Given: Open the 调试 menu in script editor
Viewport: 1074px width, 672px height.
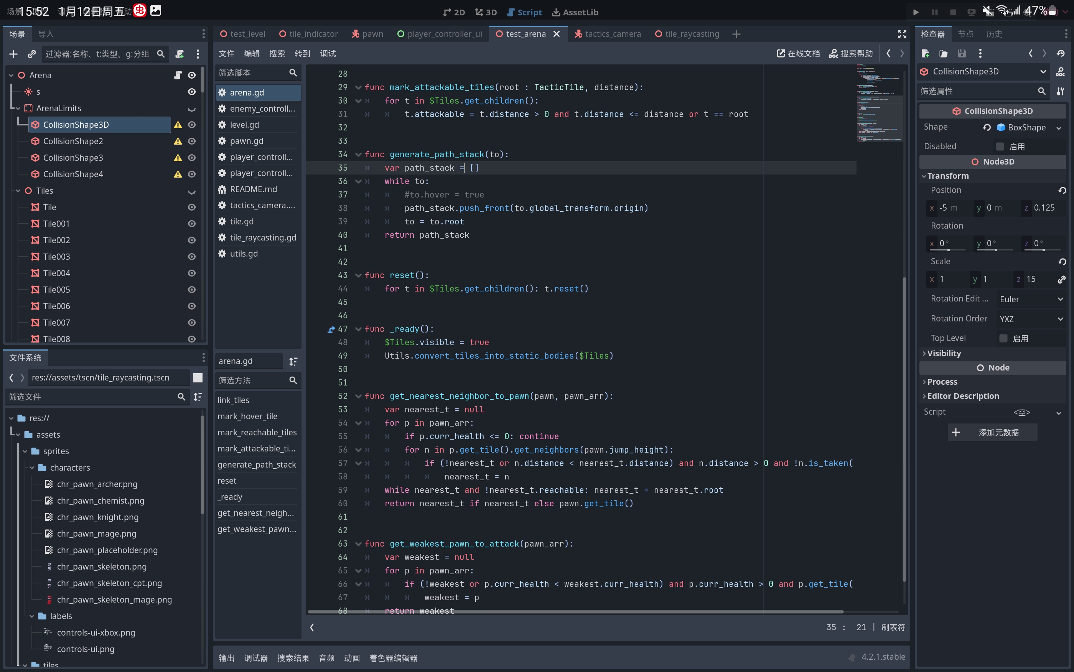Looking at the screenshot, I should coord(328,53).
